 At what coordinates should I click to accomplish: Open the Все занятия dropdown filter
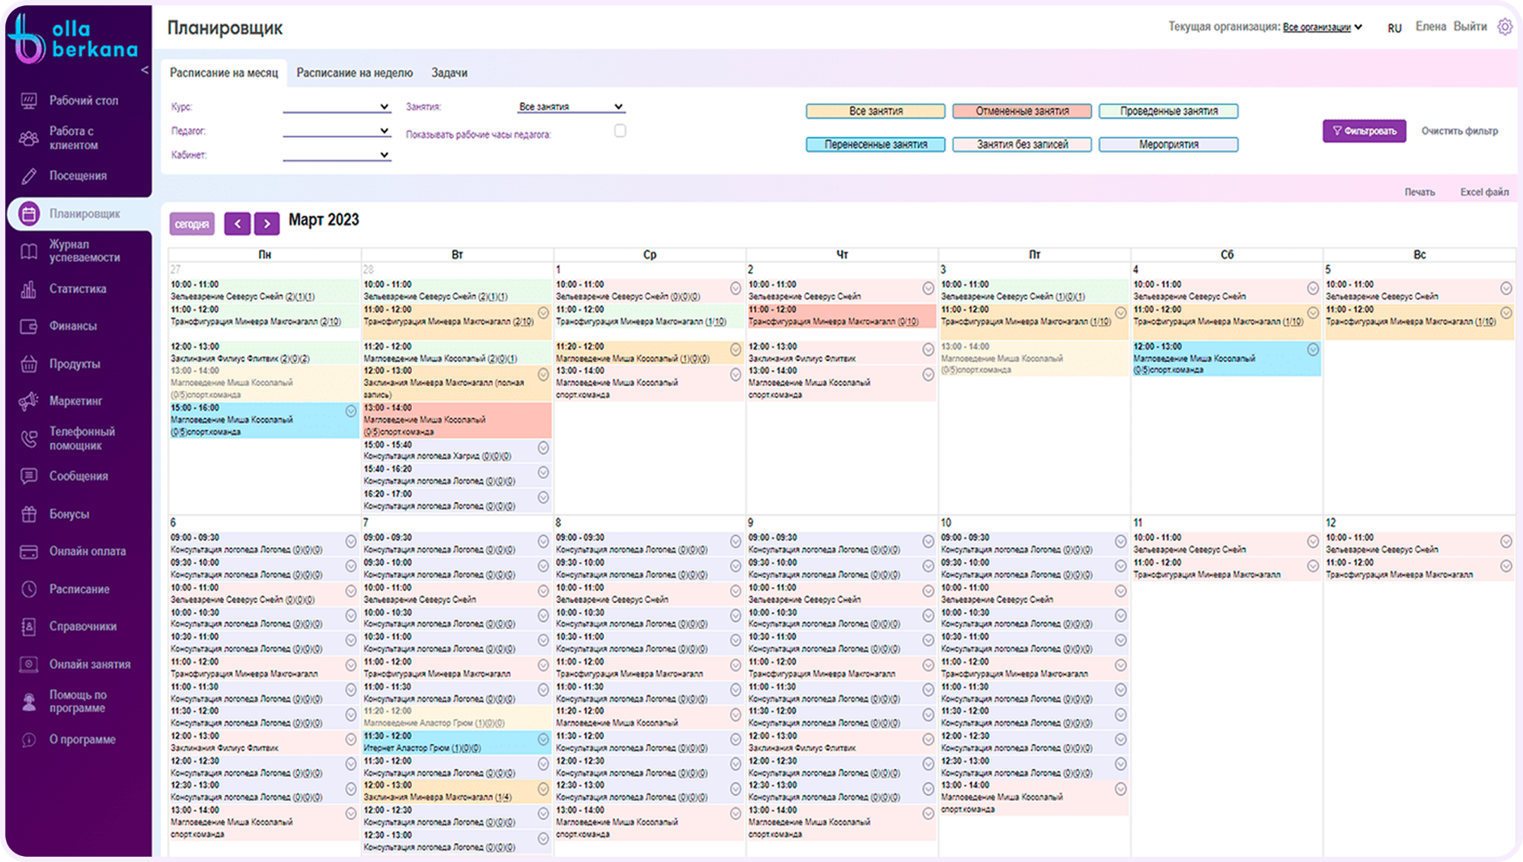[x=571, y=107]
